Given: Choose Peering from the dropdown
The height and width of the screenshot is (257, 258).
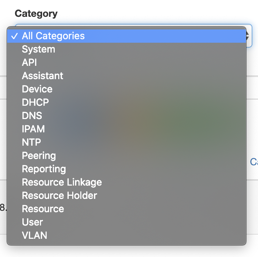Looking at the screenshot, I should coord(39,155).
